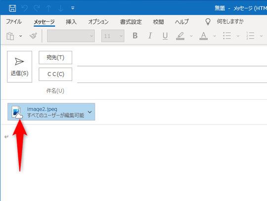Screen dimensions: 267x201
Task: Open Quick Access Toolbar customize menu
Action: (73, 8)
